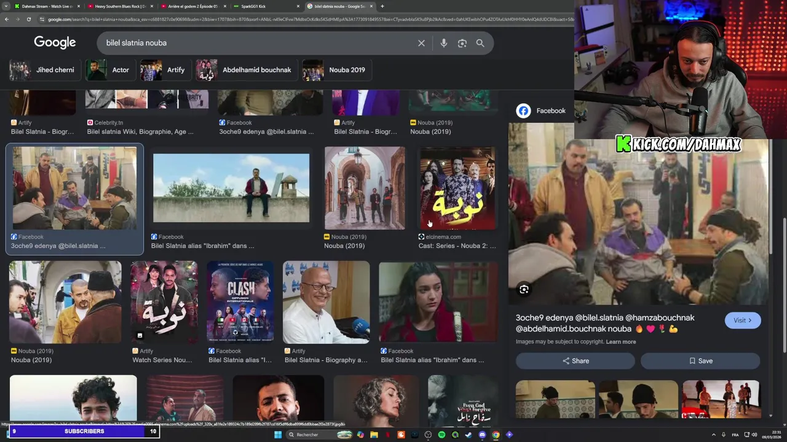Open site information icon in the address bar
This screenshot has height=442, width=787.
coord(42,19)
